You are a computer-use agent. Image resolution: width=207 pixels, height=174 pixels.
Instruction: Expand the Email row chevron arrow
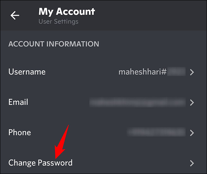192,103
